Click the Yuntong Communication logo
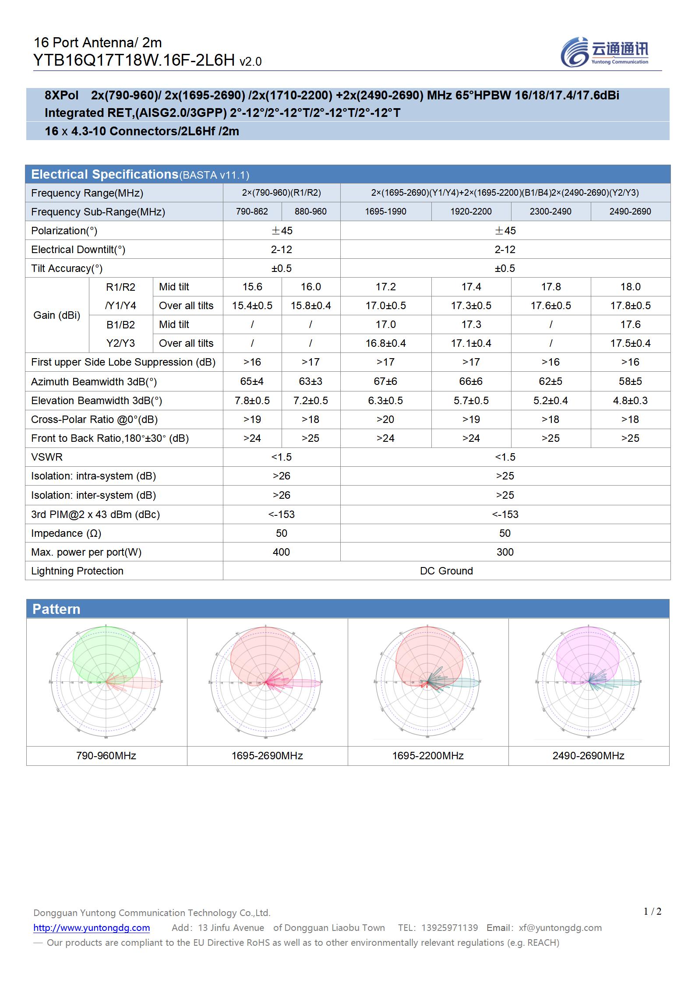This screenshot has width=695, height=983. pos(605,52)
